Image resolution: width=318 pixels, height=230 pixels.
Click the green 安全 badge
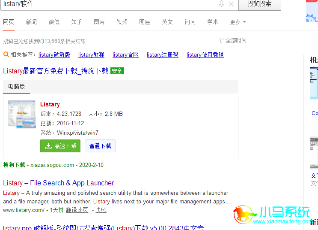[x=117, y=71]
